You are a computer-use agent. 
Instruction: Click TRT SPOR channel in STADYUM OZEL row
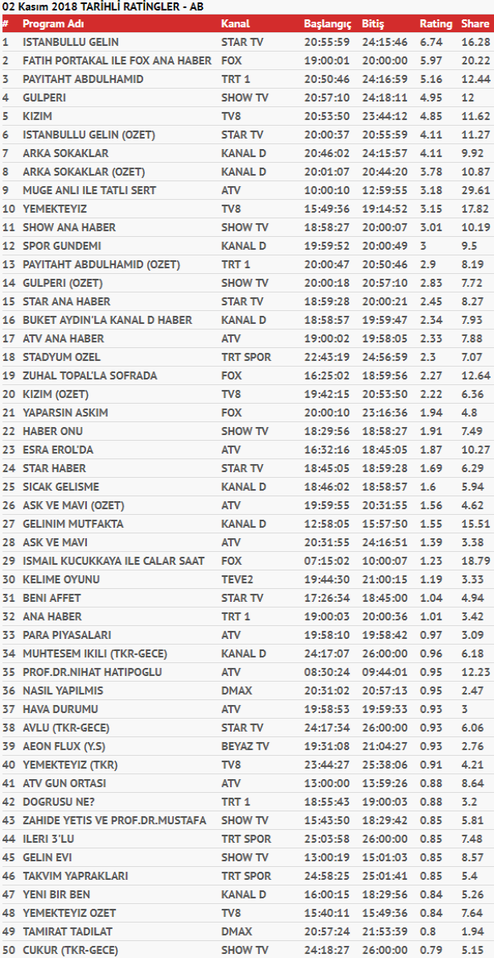click(x=246, y=357)
